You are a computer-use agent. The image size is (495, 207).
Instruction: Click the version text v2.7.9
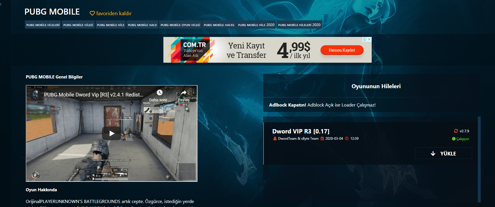click(464, 131)
